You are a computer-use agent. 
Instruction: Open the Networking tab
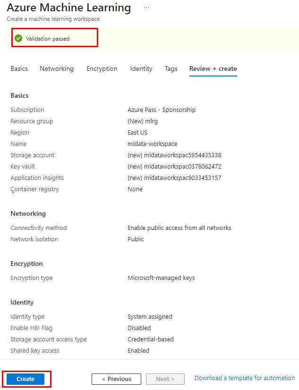point(57,68)
